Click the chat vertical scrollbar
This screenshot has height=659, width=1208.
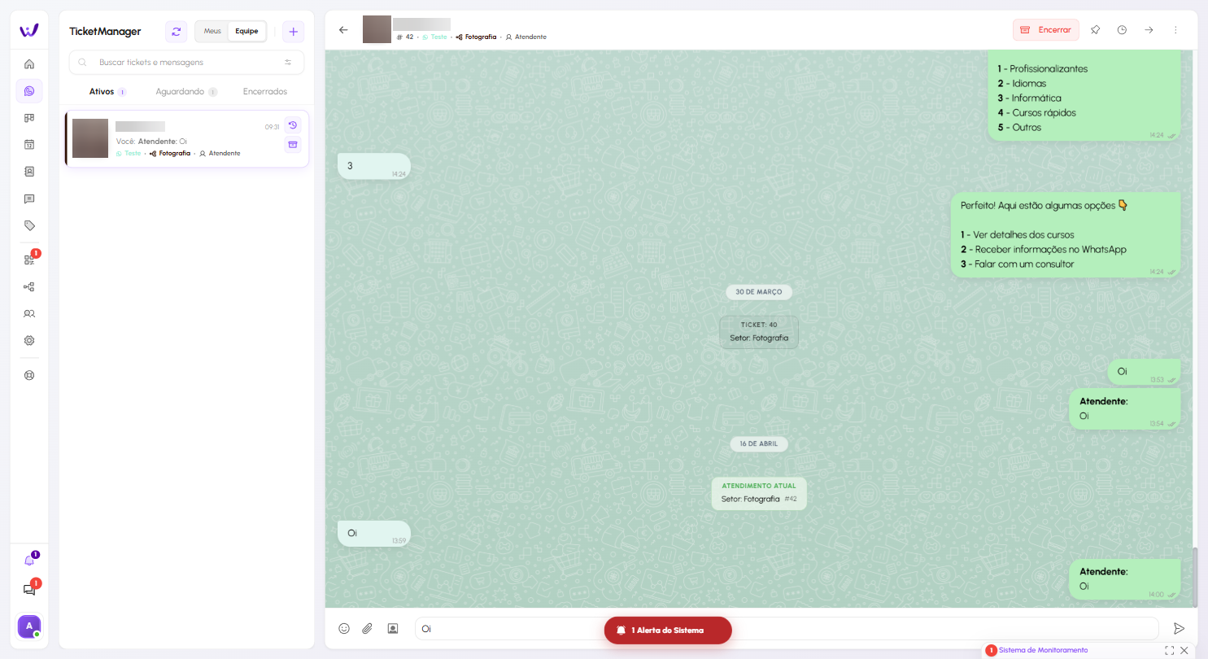1194,576
